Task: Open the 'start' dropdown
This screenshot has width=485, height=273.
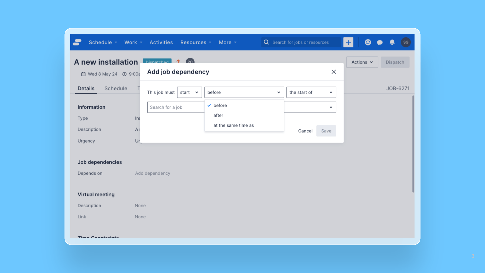Action: point(189,92)
